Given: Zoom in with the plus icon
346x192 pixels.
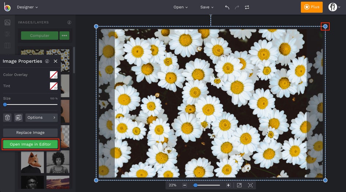Looking at the screenshot, I should click(x=228, y=185).
